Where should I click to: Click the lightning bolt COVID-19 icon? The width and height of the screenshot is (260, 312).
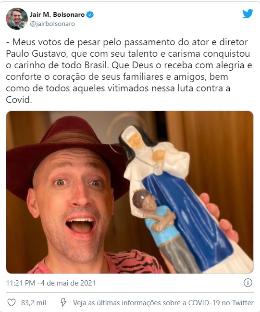click(63, 303)
